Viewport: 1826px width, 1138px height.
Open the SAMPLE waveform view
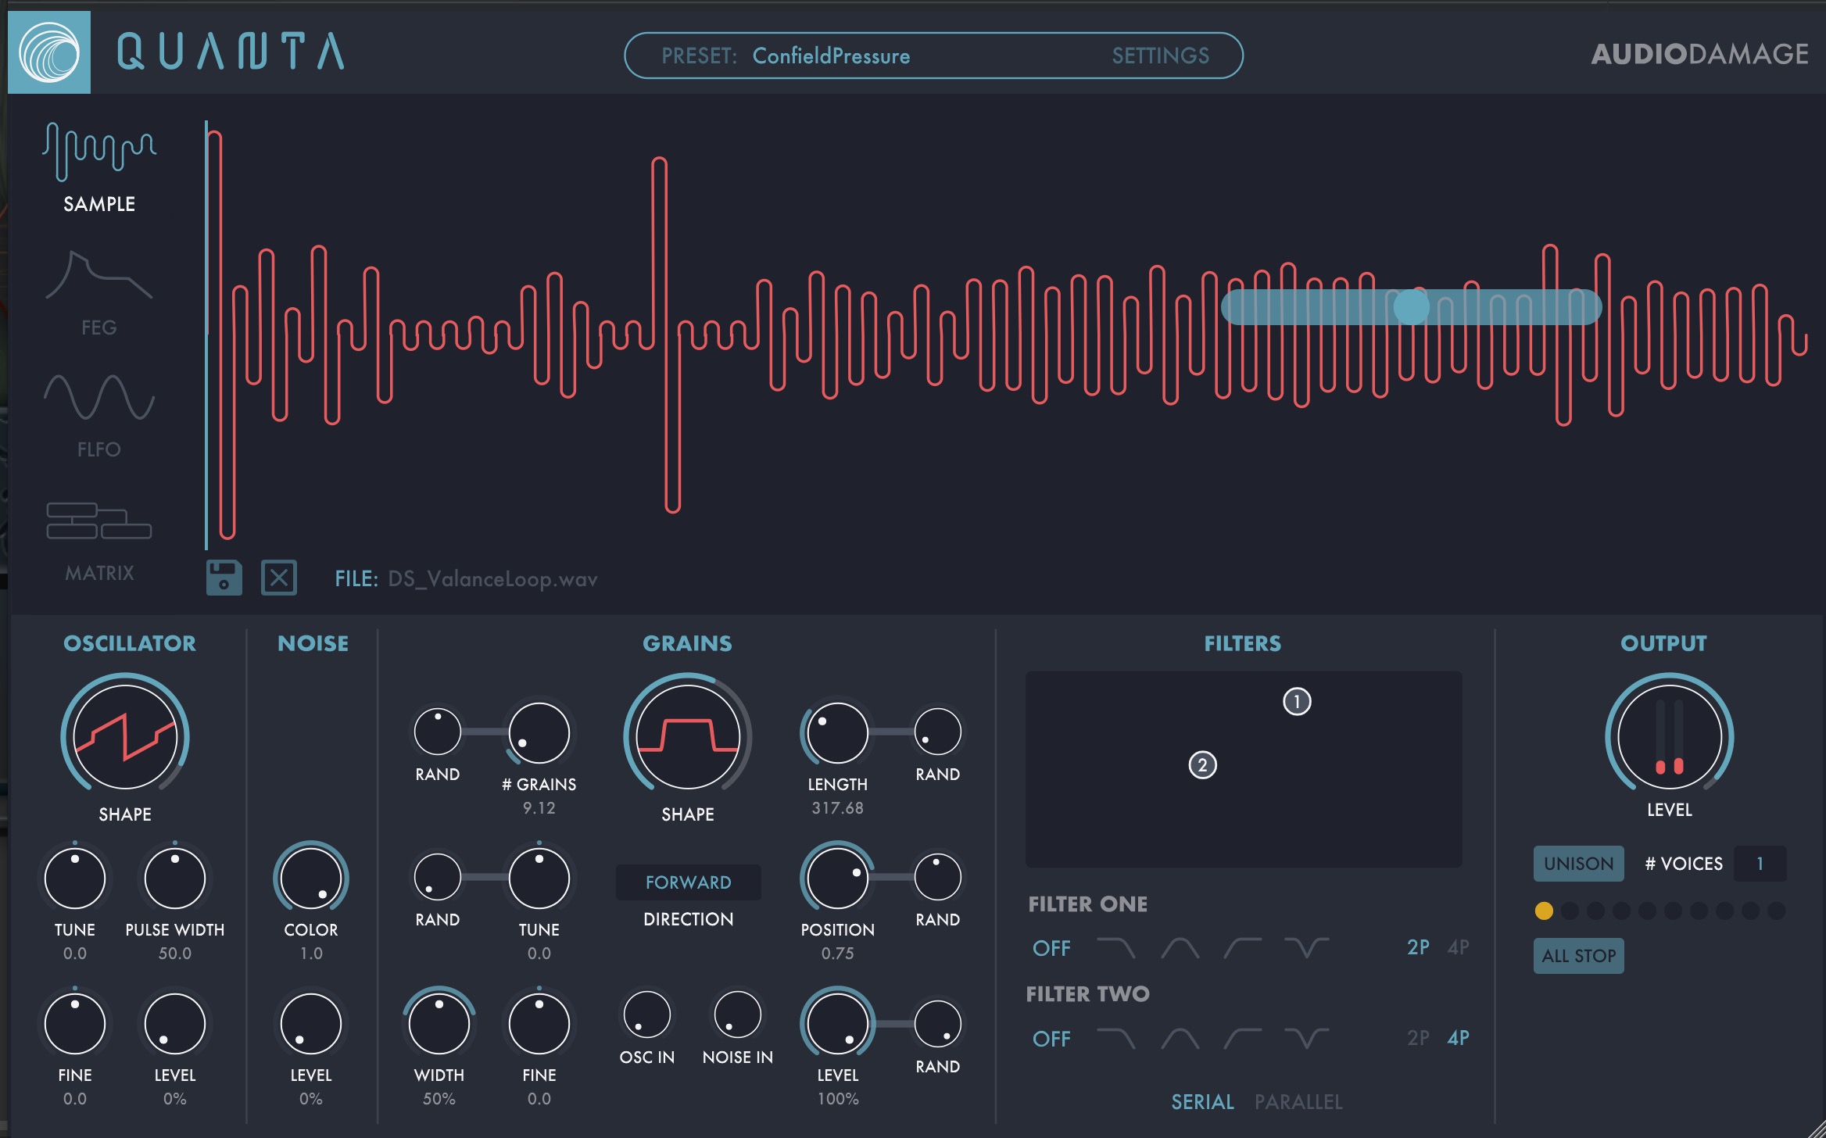pos(99,167)
